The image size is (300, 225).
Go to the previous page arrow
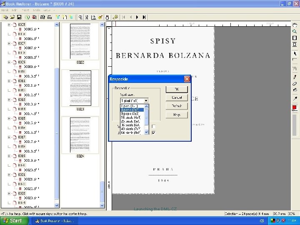[131, 17]
